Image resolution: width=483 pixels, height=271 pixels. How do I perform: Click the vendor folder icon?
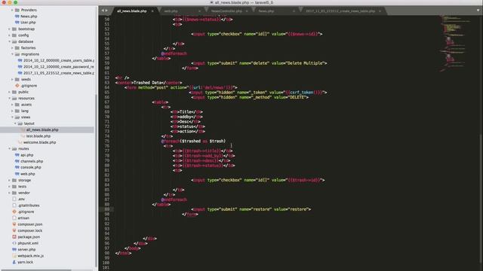[14, 193]
